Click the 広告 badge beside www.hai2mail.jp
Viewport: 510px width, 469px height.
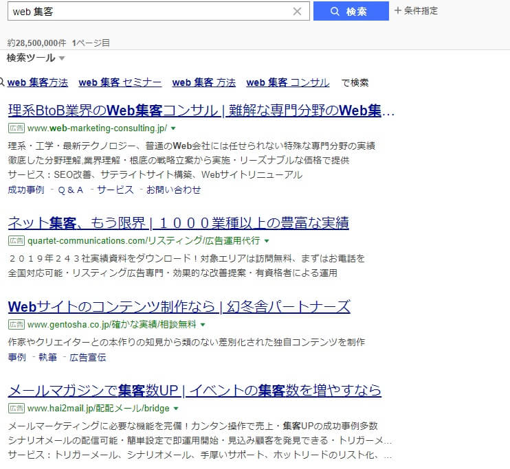tap(16, 408)
